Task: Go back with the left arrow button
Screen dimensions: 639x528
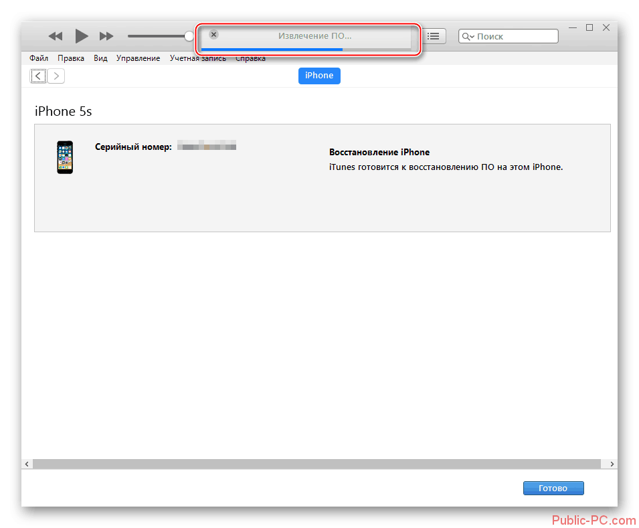Action: point(38,76)
